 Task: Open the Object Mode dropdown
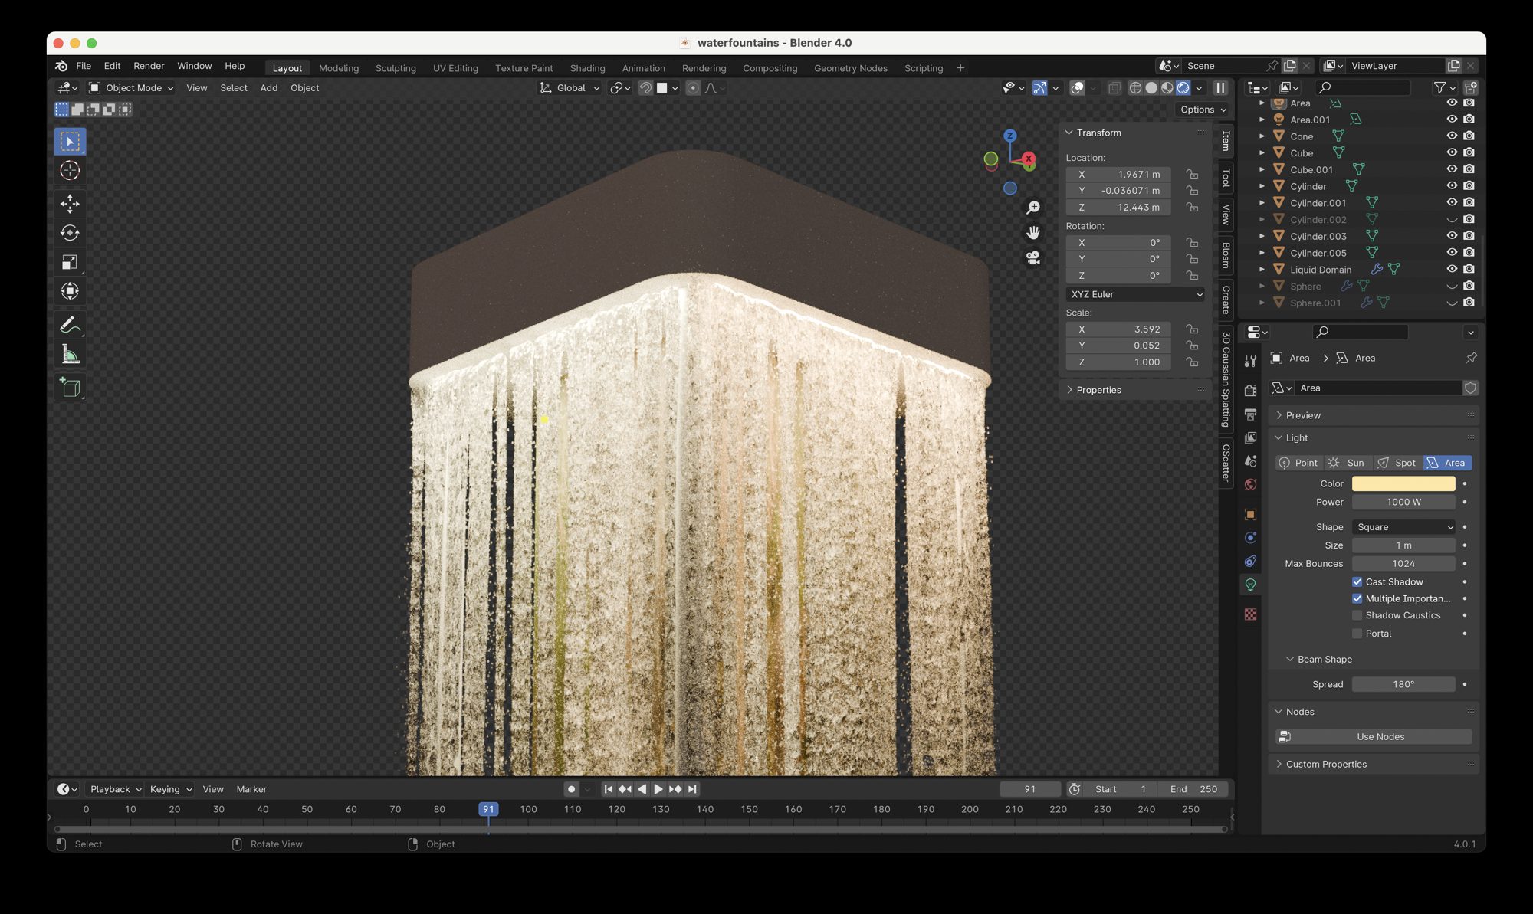pyautogui.click(x=132, y=88)
